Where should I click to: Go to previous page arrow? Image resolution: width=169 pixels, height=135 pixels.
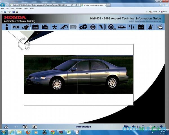150,127
